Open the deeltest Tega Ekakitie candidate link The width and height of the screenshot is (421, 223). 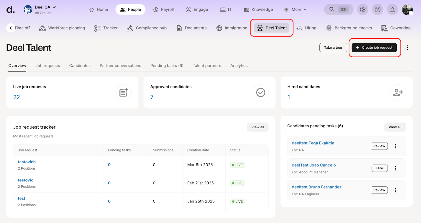[313, 143]
